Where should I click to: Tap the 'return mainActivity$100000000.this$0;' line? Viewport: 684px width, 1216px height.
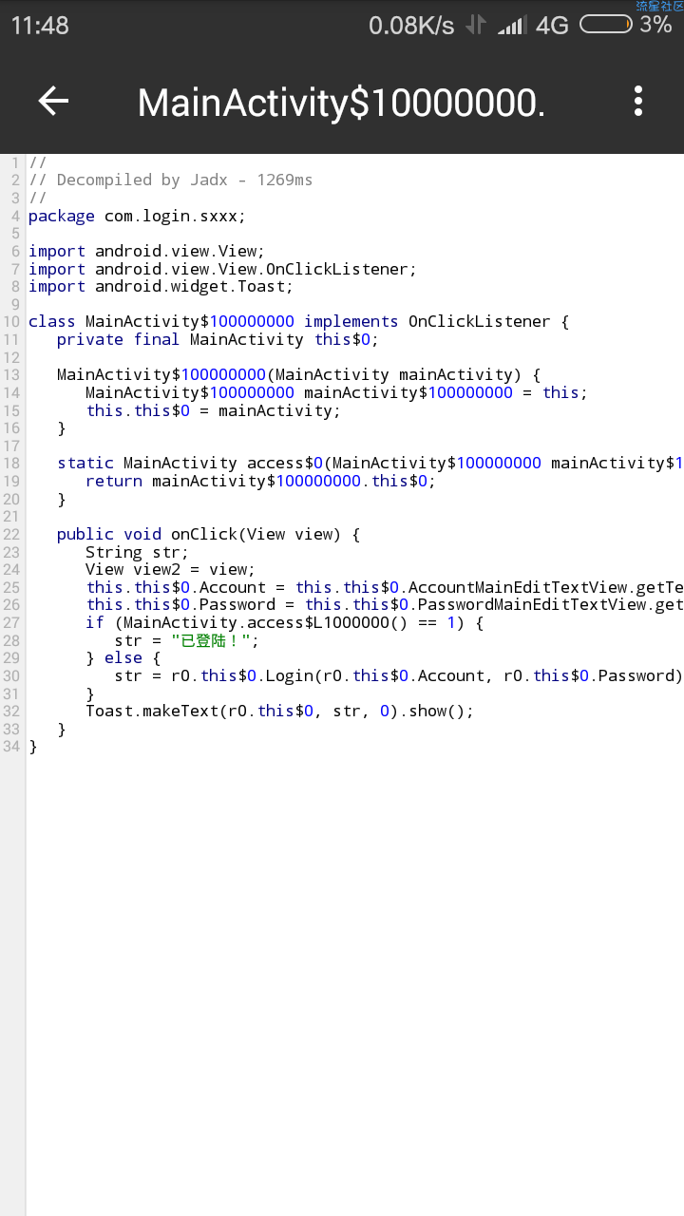coord(260,482)
